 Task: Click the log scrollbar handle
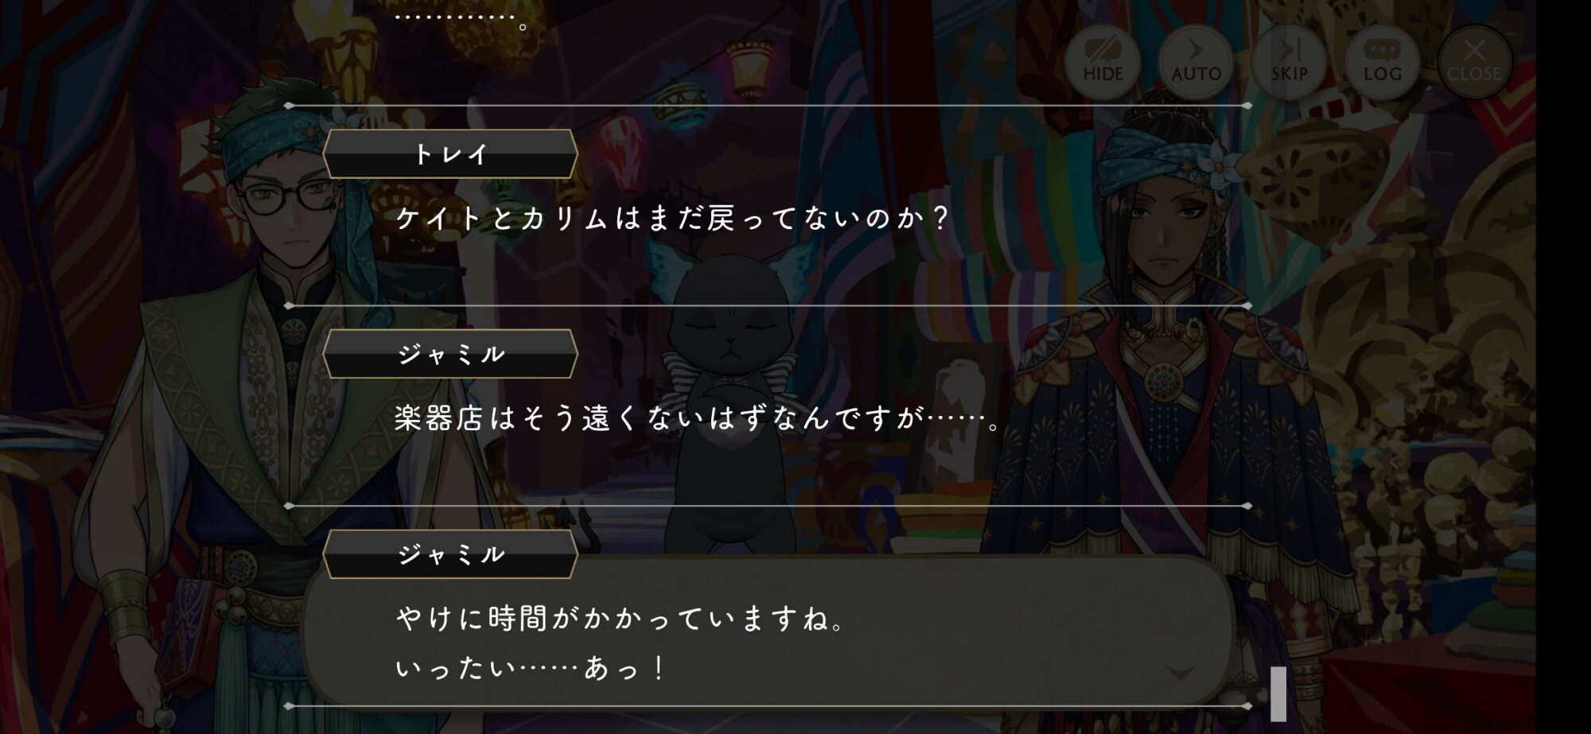coord(1278,693)
